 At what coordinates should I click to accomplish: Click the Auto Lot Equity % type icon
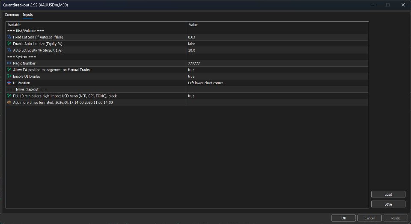[9, 50]
